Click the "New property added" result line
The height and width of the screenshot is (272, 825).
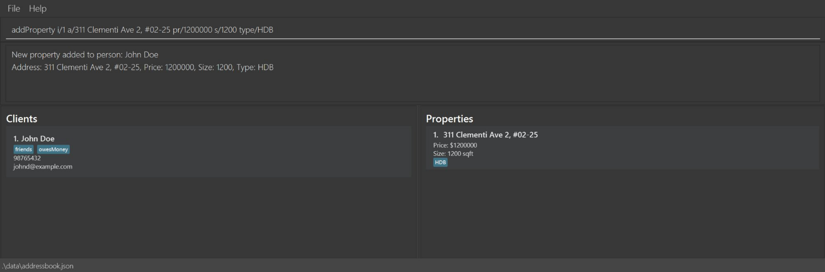pyautogui.click(x=85, y=54)
